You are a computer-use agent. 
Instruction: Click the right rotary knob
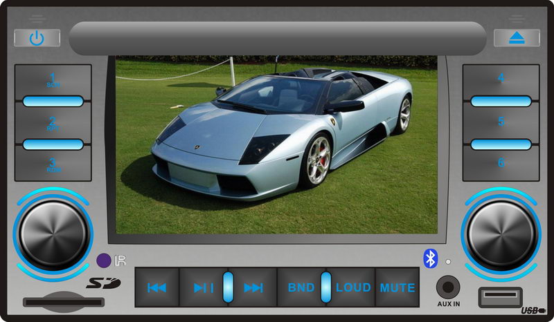pos(501,234)
